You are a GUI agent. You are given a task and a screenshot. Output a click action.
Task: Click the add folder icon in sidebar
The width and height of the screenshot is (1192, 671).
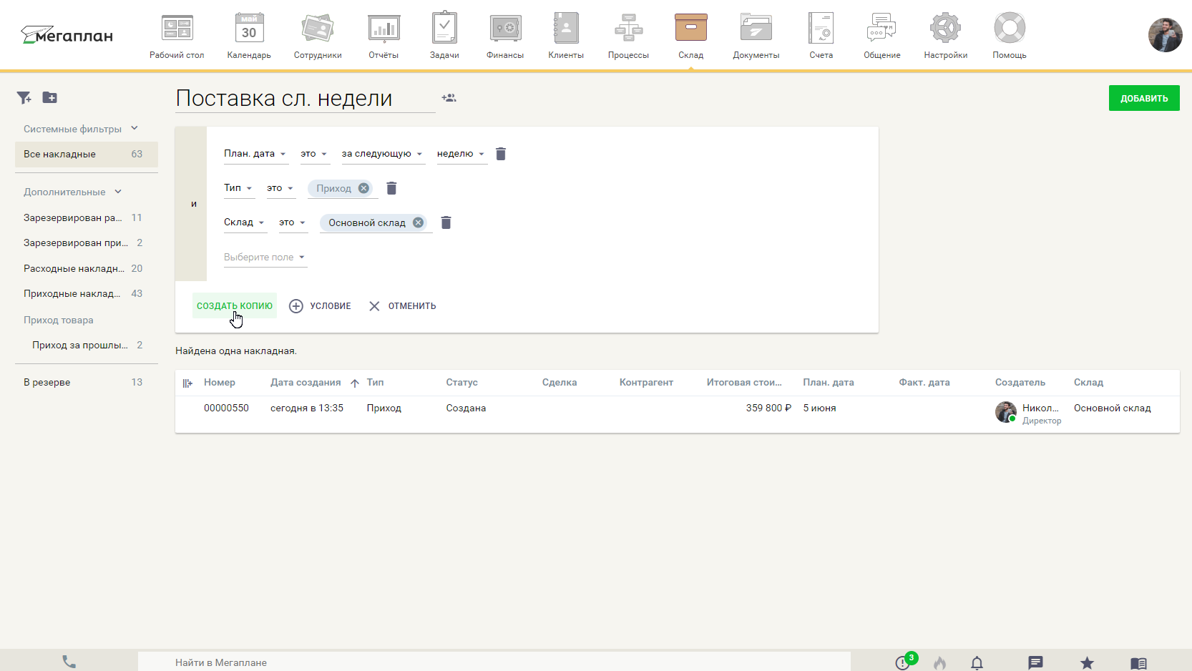pos(49,98)
